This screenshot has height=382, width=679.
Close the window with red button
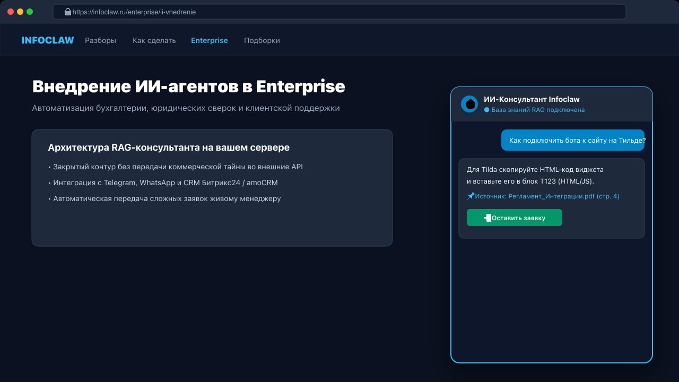(11, 12)
